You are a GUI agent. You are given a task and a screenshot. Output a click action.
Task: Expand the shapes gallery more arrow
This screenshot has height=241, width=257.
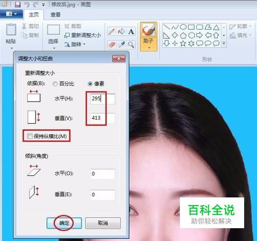224,44
